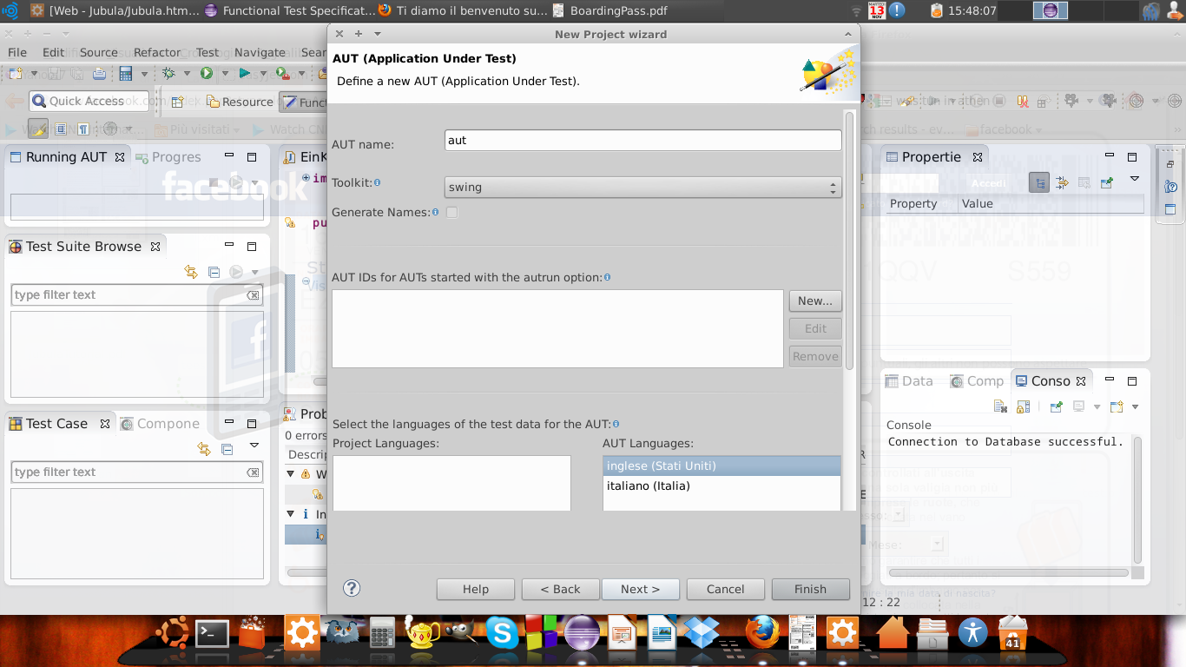
Task: Click Collapse All in Test Case view
Action: click(227, 449)
